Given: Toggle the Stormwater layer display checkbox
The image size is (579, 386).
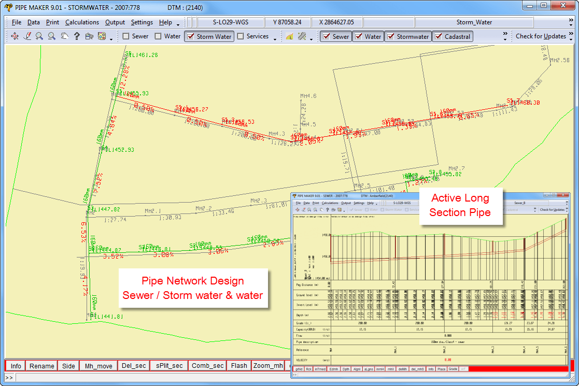Looking at the screenshot, I should [x=391, y=36].
